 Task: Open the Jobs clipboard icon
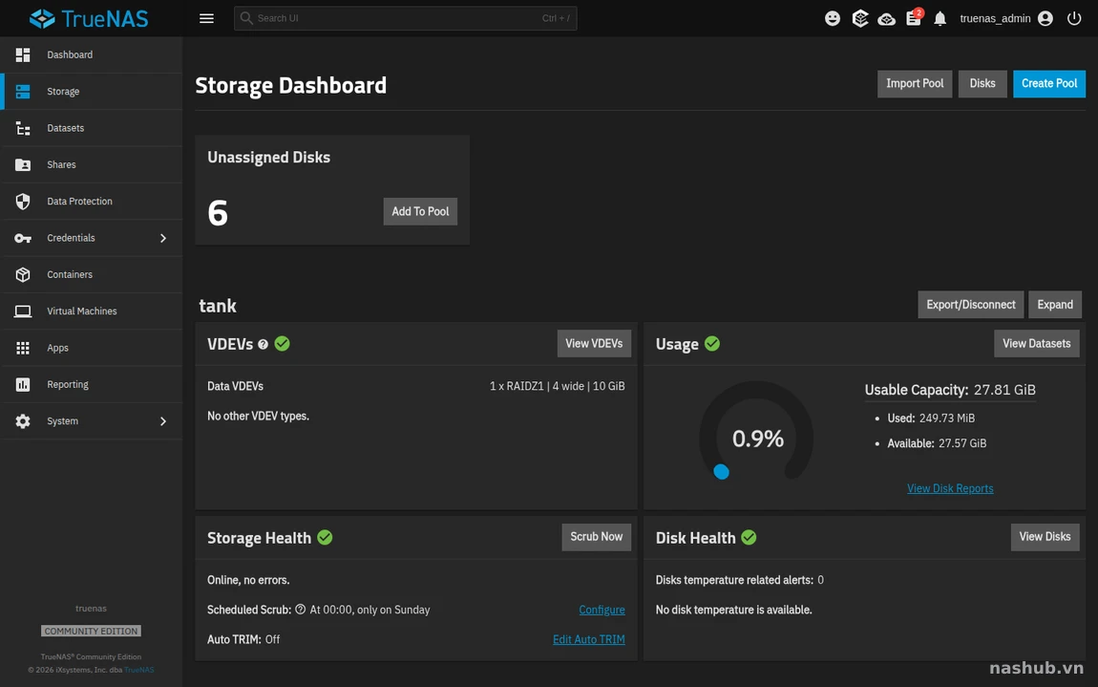[x=914, y=17]
